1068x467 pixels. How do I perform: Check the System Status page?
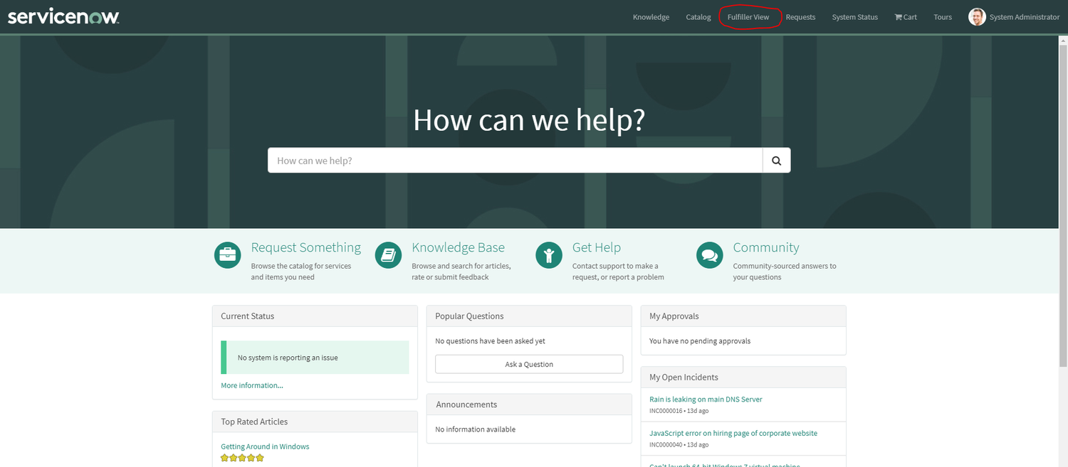854,16
